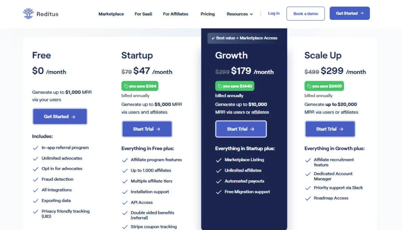Go to the Pricing page
This screenshot has width=402, height=230.
coord(208,14)
